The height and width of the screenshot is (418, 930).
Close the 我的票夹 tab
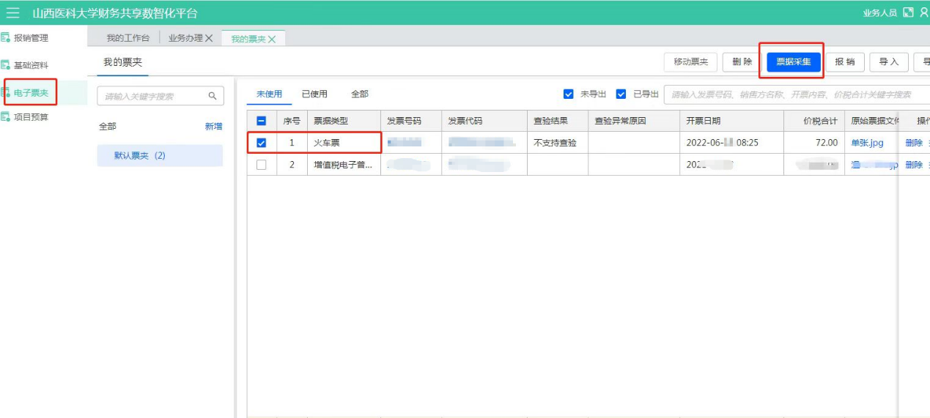[x=272, y=40]
